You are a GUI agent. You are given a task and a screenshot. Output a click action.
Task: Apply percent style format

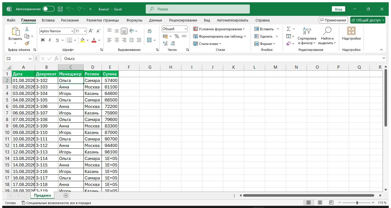pos(177,36)
